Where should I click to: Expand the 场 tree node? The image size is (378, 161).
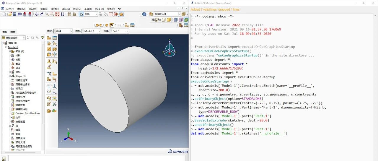point(9,126)
